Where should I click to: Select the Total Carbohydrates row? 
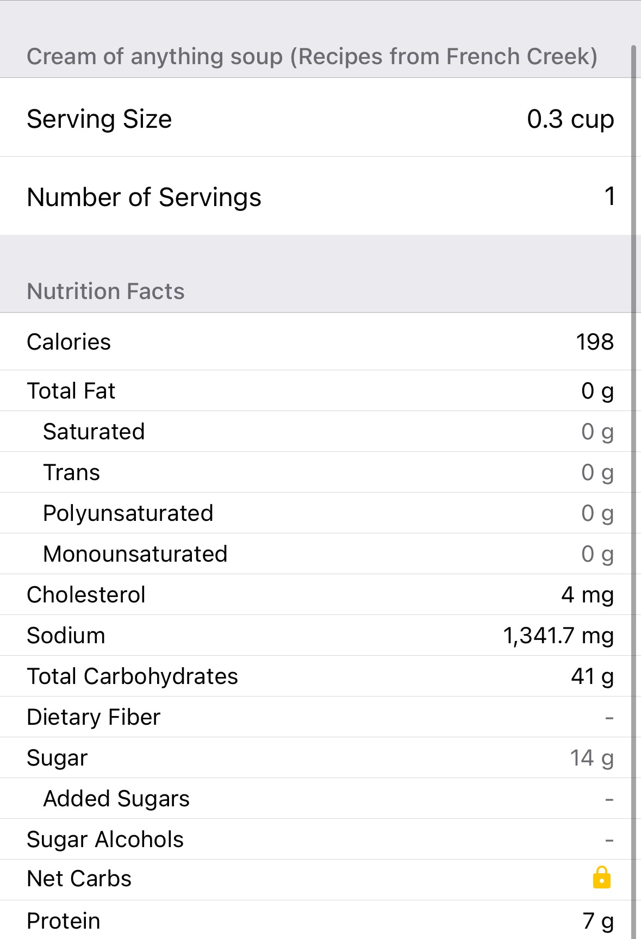click(x=320, y=676)
